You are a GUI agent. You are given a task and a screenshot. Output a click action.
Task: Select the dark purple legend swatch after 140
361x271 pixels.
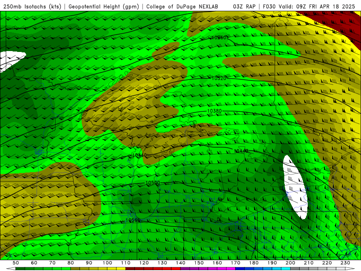point(185,269)
